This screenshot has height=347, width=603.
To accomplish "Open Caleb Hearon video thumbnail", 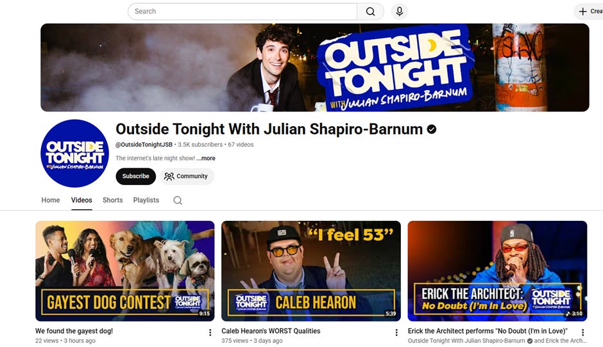I will 311,271.
